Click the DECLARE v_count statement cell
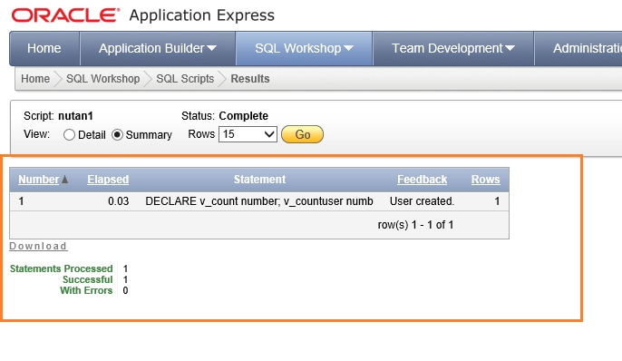Image resolution: width=622 pixels, height=361 pixels. pyautogui.click(x=259, y=201)
